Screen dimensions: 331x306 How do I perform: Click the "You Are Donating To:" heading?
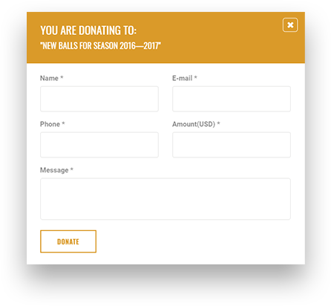click(x=88, y=30)
